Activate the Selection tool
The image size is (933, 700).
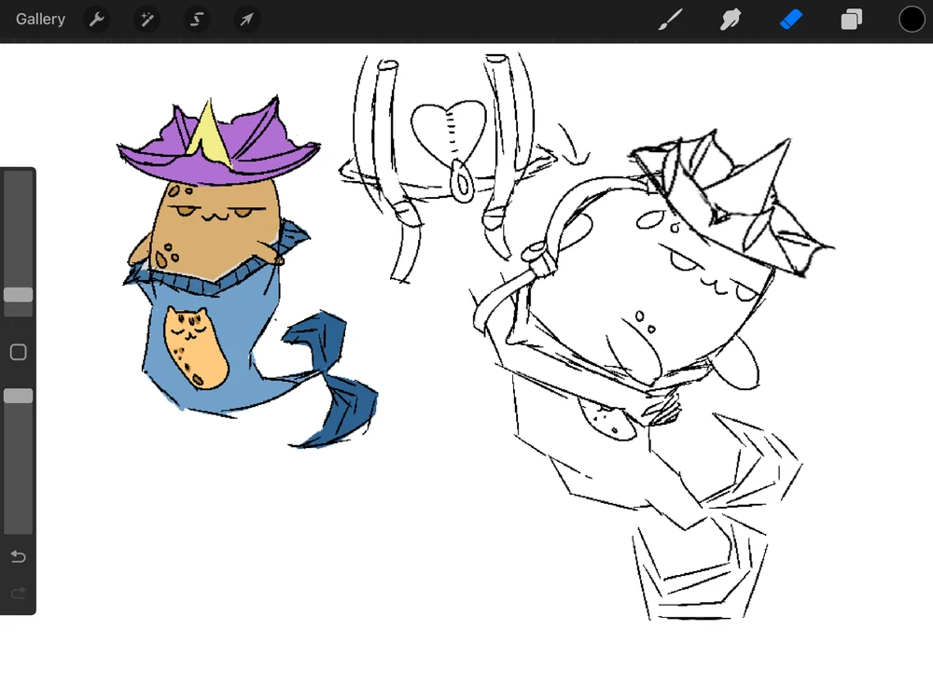196,20
